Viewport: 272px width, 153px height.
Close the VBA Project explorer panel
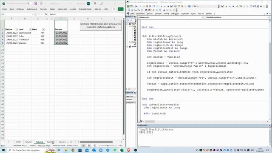[x=135, y=17]
